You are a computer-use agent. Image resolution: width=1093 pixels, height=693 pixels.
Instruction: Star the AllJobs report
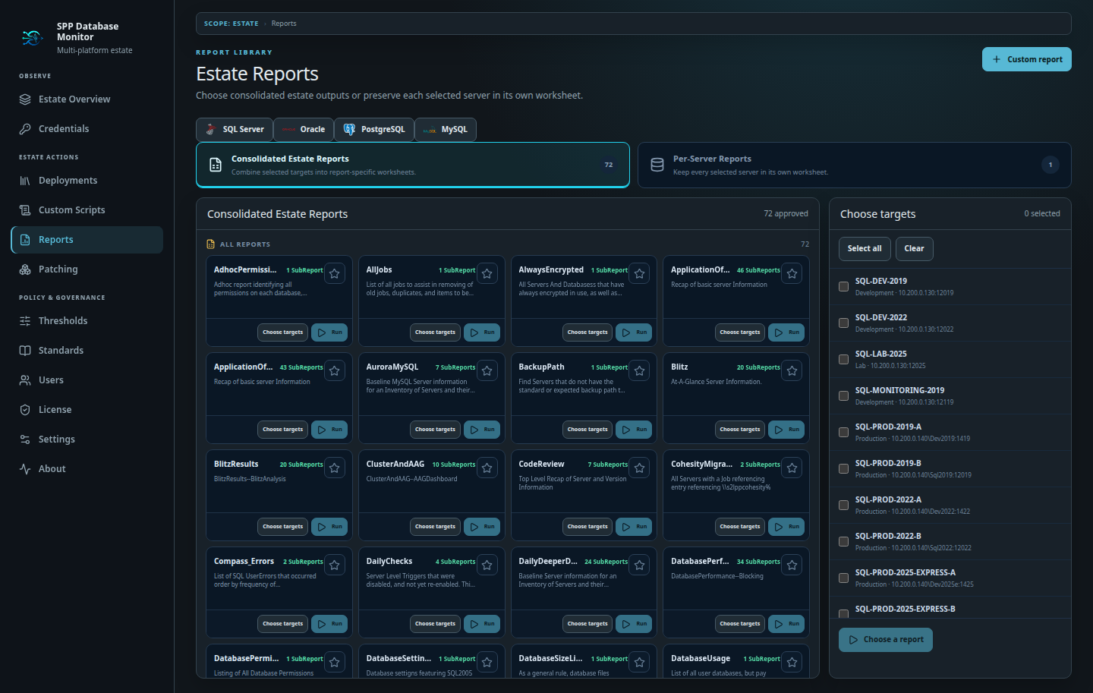coord(487,273)
